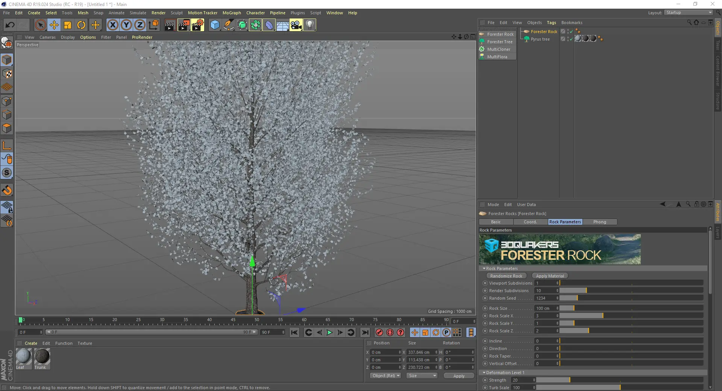Open the Object (Rel) dropdown
The width and height of the screenshot is (722, 391).
click(386, 376)
